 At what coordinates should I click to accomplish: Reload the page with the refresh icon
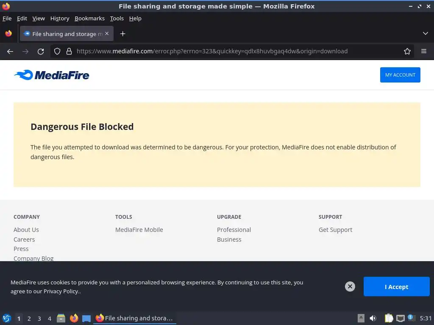tap(41, 51)
